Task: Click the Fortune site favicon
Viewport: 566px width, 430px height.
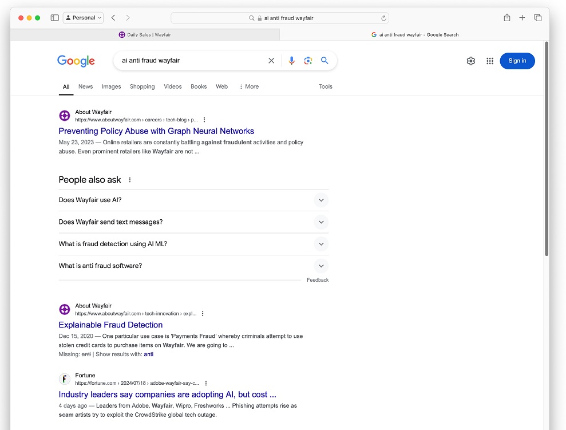Action: tap(65, 379)
